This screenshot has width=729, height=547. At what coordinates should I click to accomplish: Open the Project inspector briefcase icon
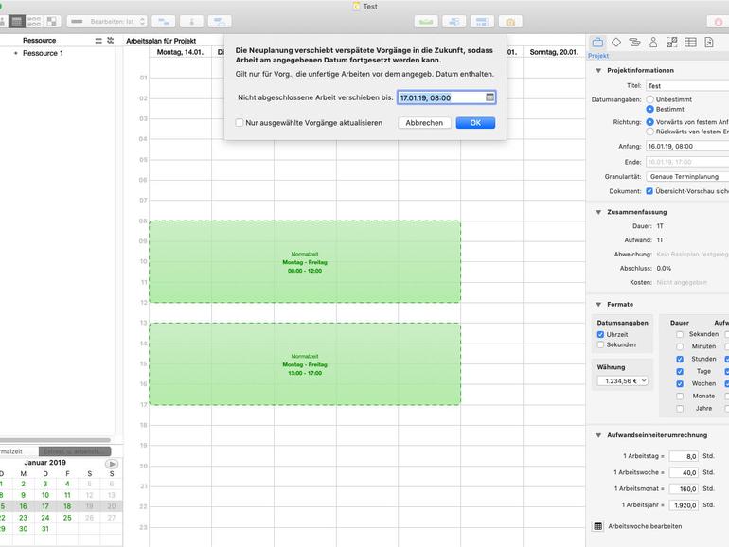[x=597, y=43]
